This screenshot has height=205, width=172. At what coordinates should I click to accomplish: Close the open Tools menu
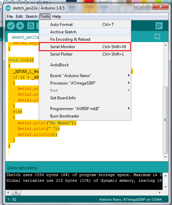pyautogui.click(x=45, y=16)
